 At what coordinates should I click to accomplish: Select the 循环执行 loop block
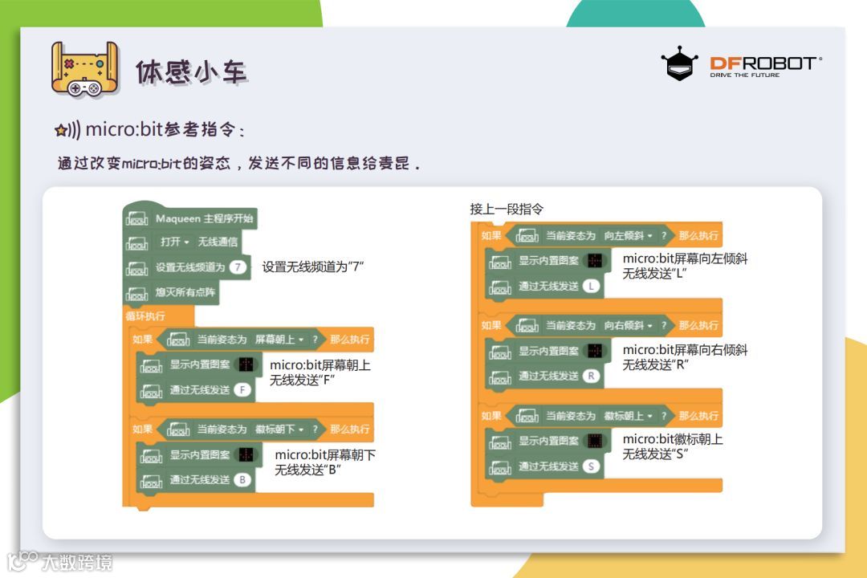click(x=145, y=316)
